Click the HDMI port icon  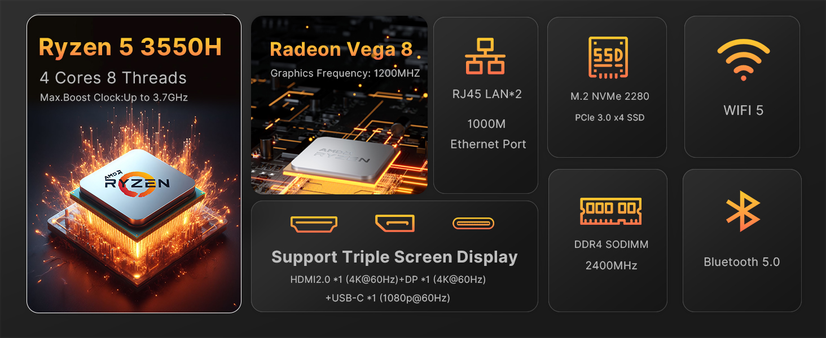pyautogui.click(x=314, y=224)
